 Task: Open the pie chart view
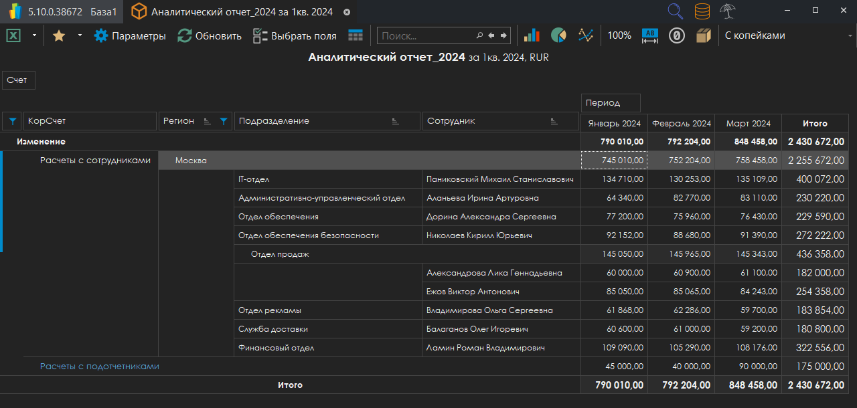pyautogui.click(x=558, y=35)
